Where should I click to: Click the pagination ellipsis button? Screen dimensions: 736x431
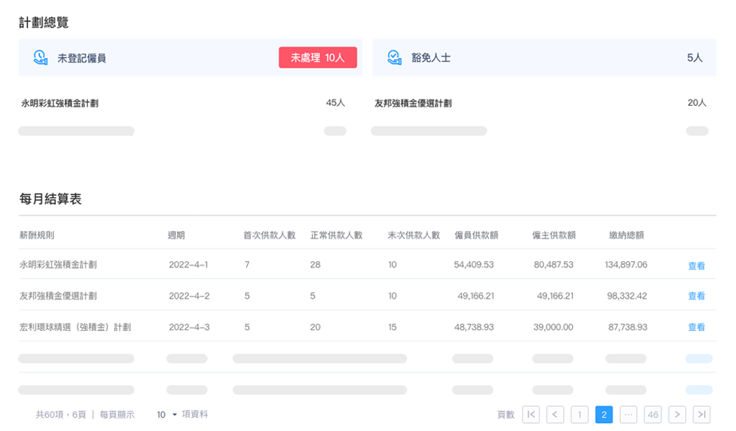(629, 414)
